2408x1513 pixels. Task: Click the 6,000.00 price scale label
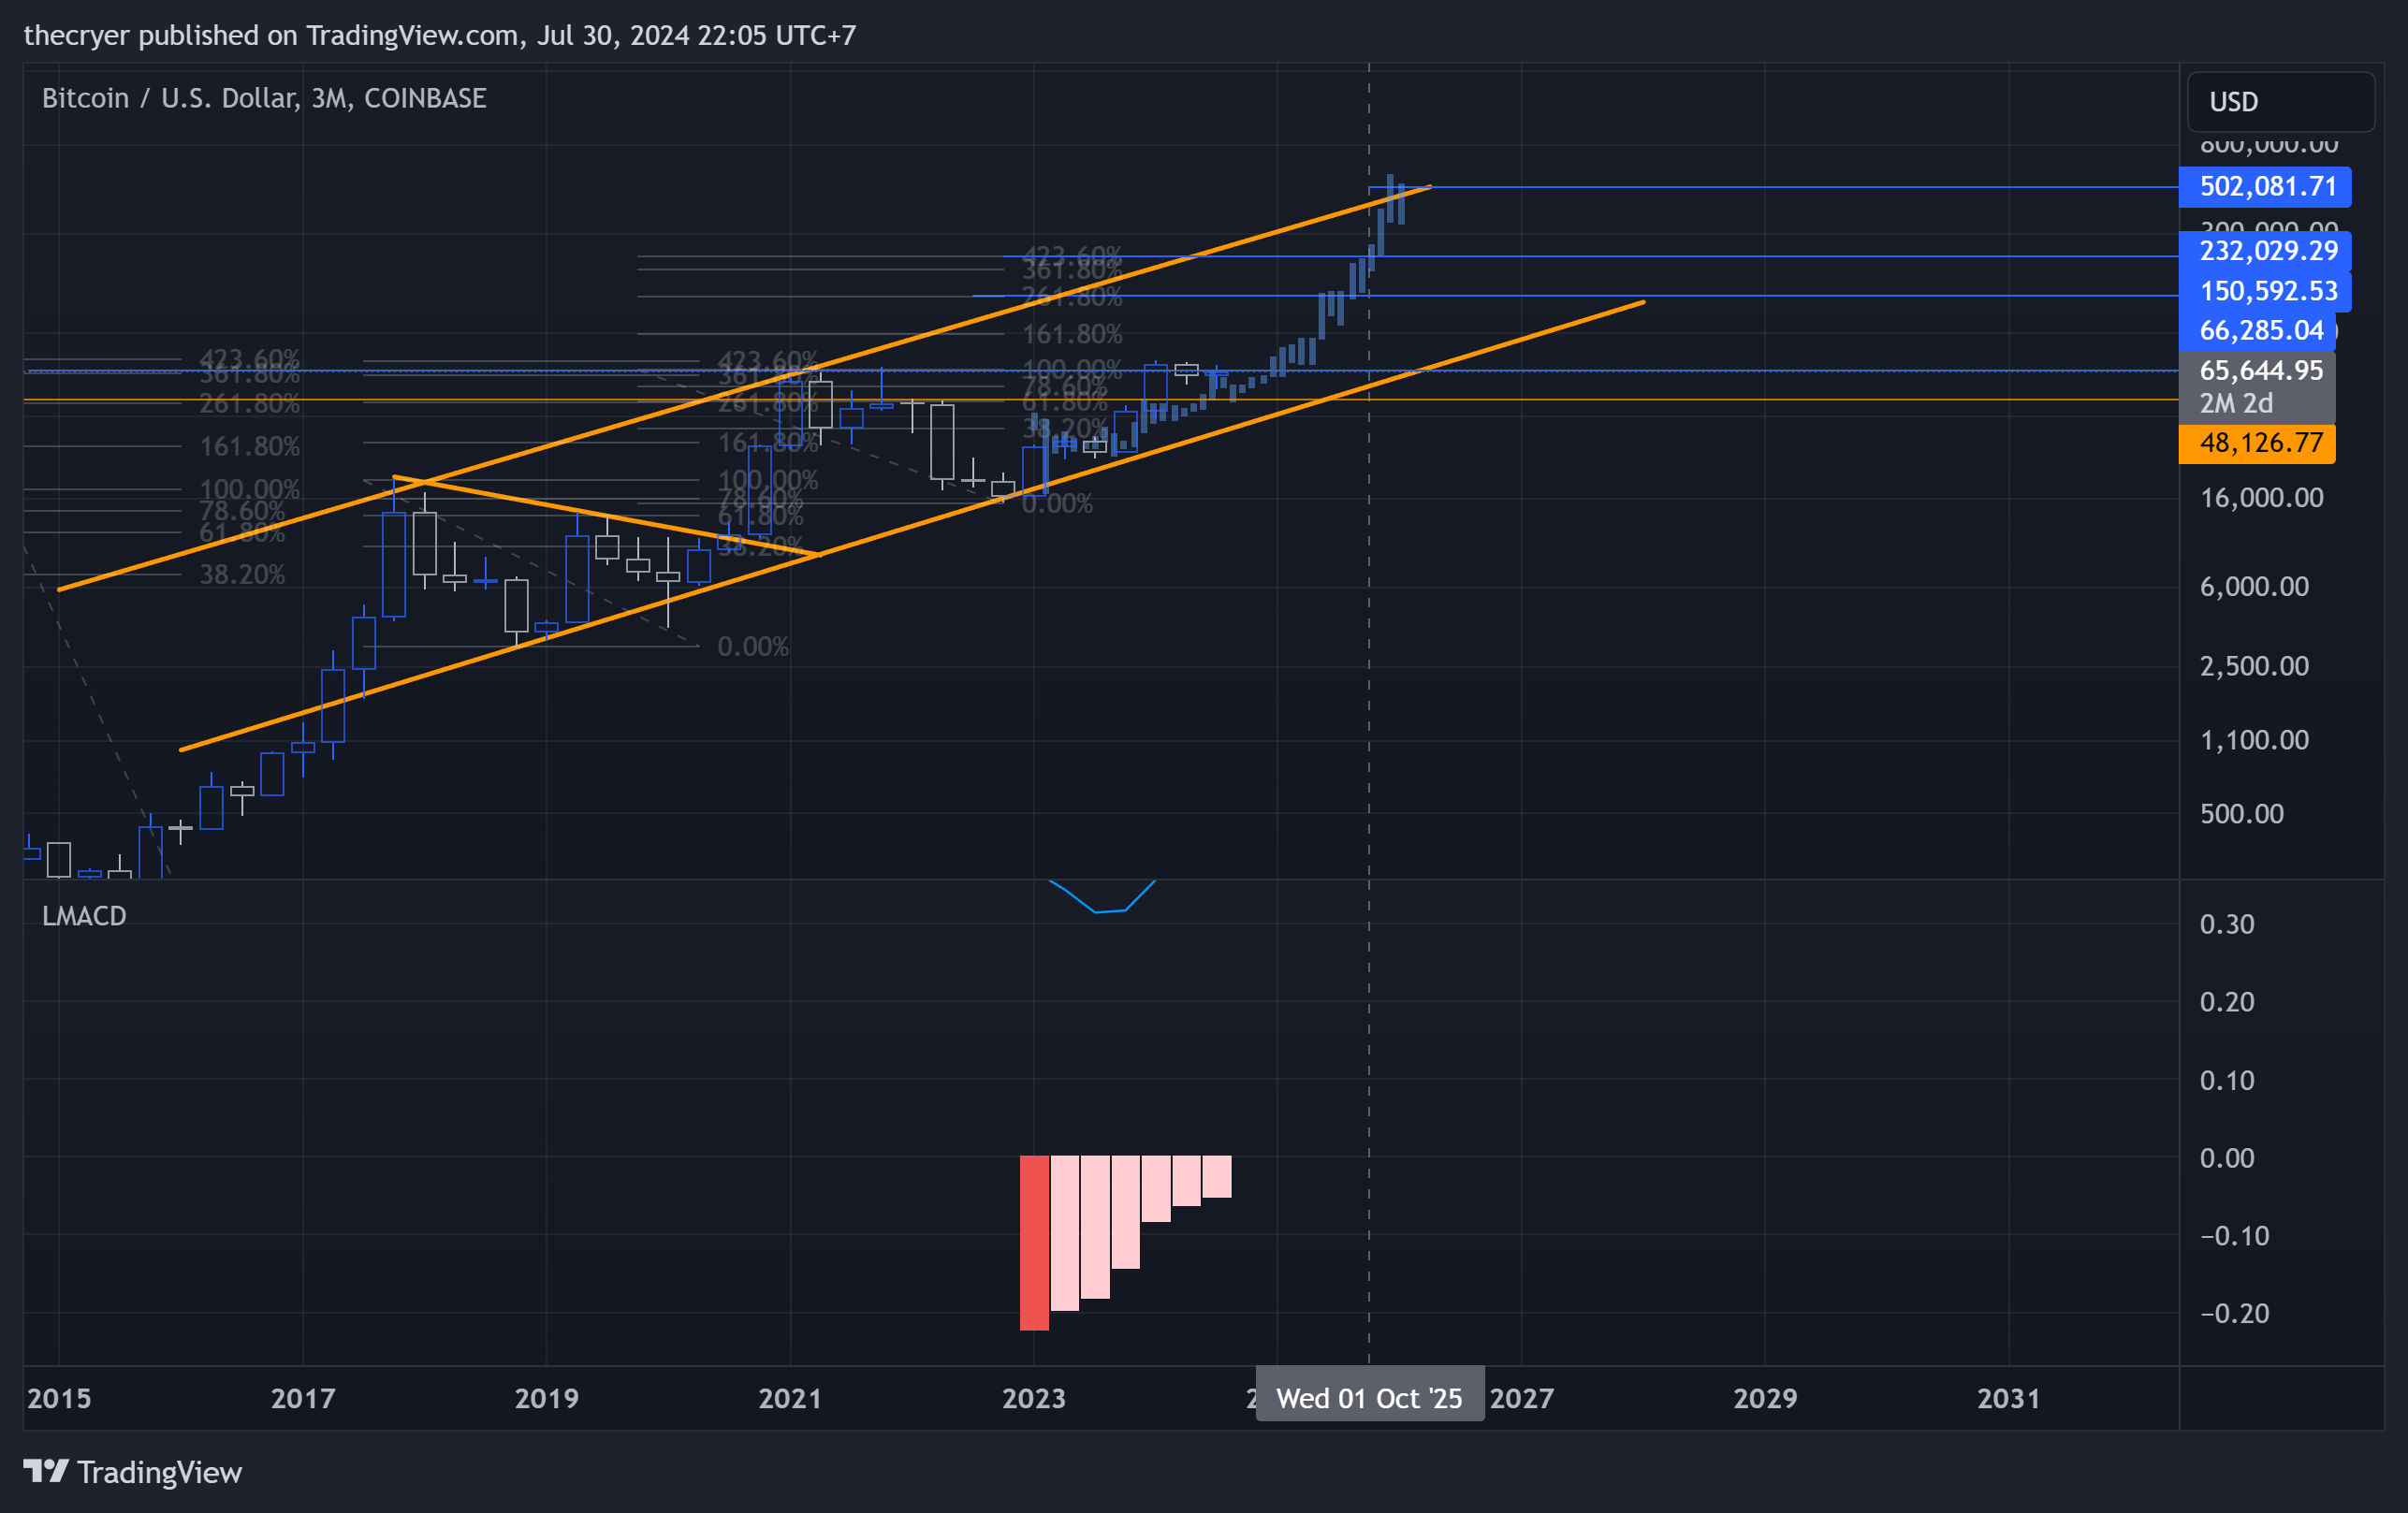pos(2255,586)
